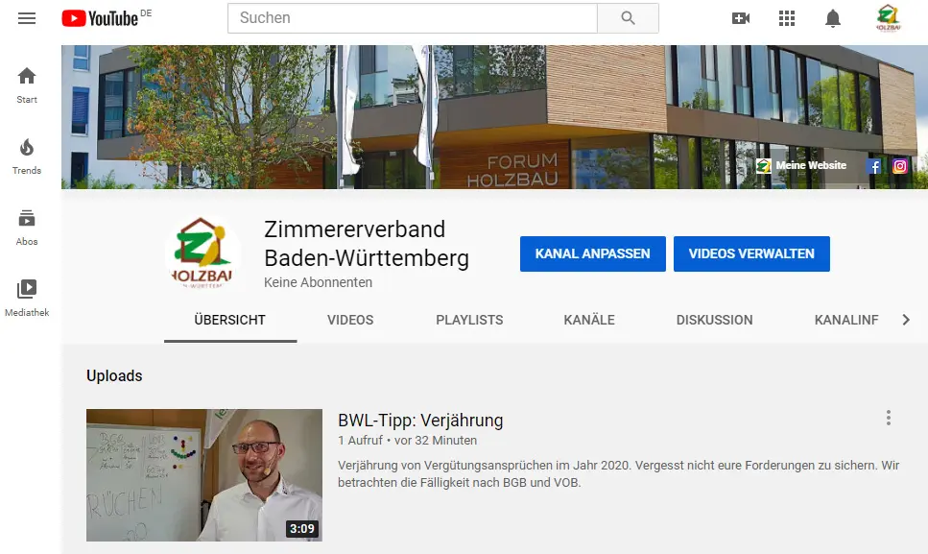The height and width of the screenshot is (554, 928).
Task: Open the BWL-Tipp video thumbnail
Action: coord(204,475)
